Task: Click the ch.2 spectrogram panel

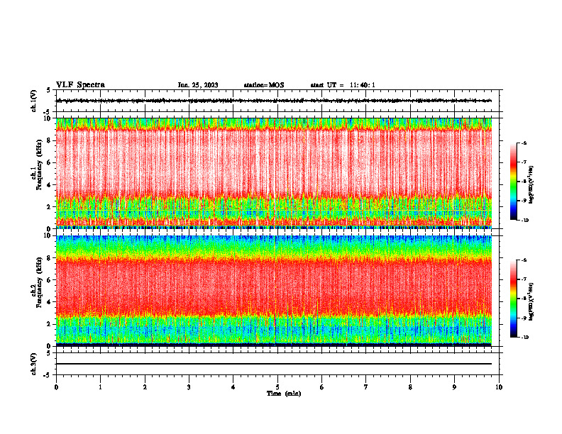Action: 274,291
